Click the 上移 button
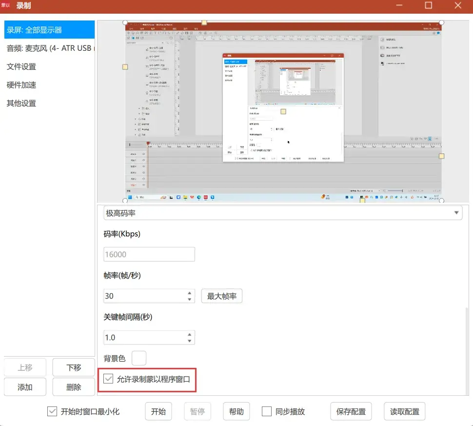Screen dimensions: 473x426 pos(25,367)
